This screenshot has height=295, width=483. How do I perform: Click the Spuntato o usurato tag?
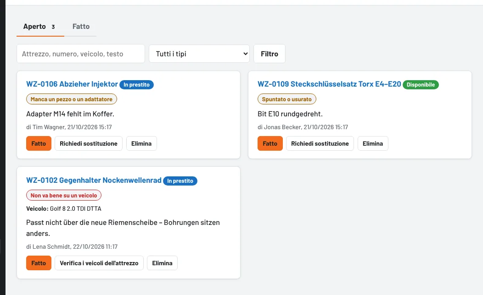[287, 99]
